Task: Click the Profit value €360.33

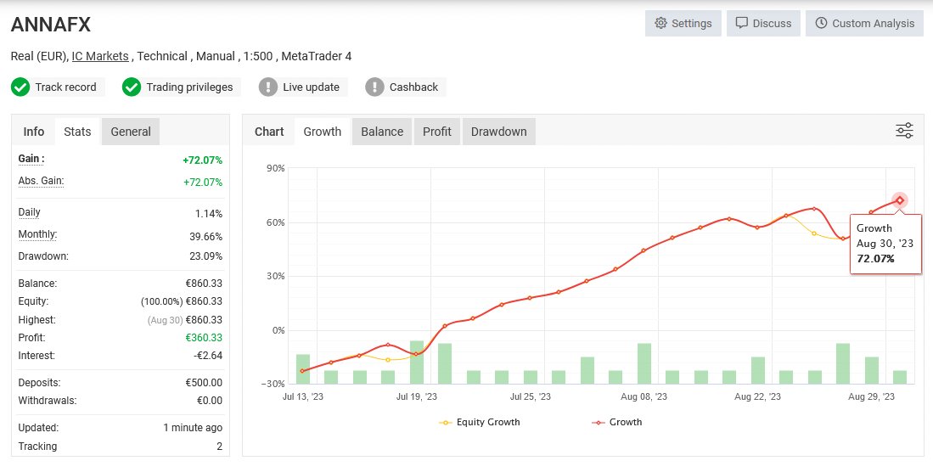Action: [x=204, y=338]
